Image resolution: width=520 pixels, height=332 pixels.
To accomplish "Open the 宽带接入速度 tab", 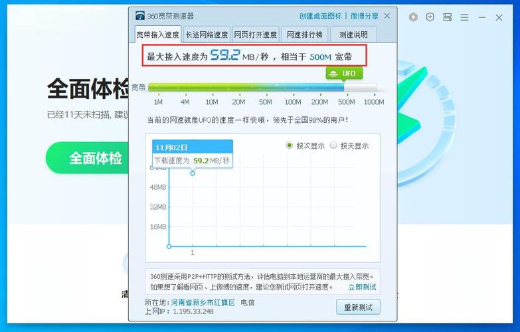I will click(x=158, y=35).
